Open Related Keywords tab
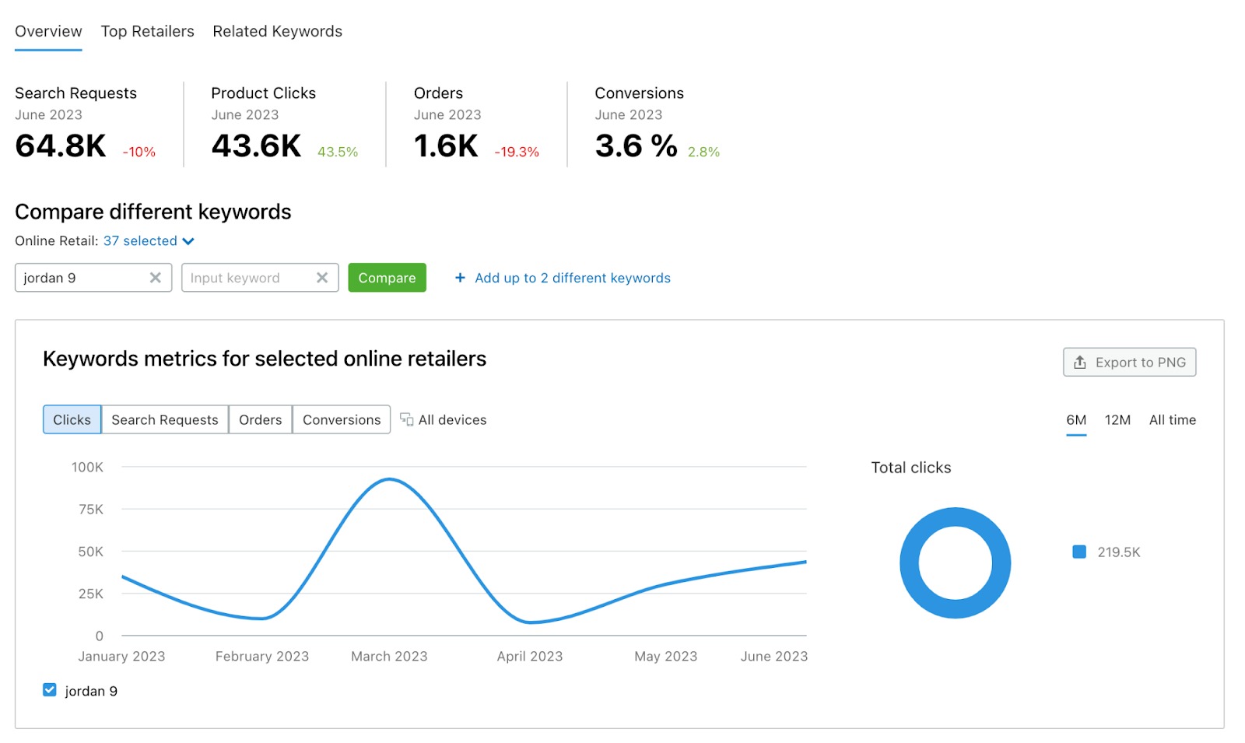The image size is (1245, 743). click(277, 31)
